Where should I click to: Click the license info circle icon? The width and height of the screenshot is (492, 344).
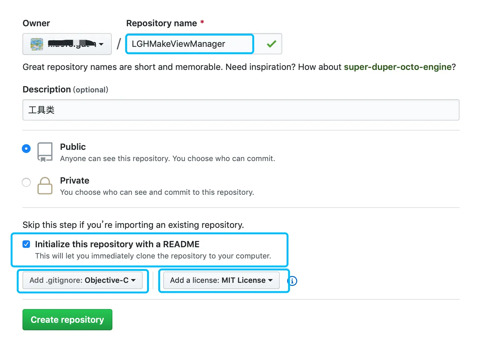(x=292, y=281)
